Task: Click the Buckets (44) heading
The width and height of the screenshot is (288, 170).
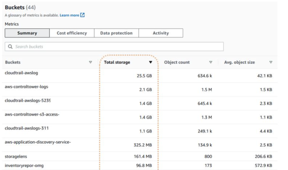Action: 20,7
